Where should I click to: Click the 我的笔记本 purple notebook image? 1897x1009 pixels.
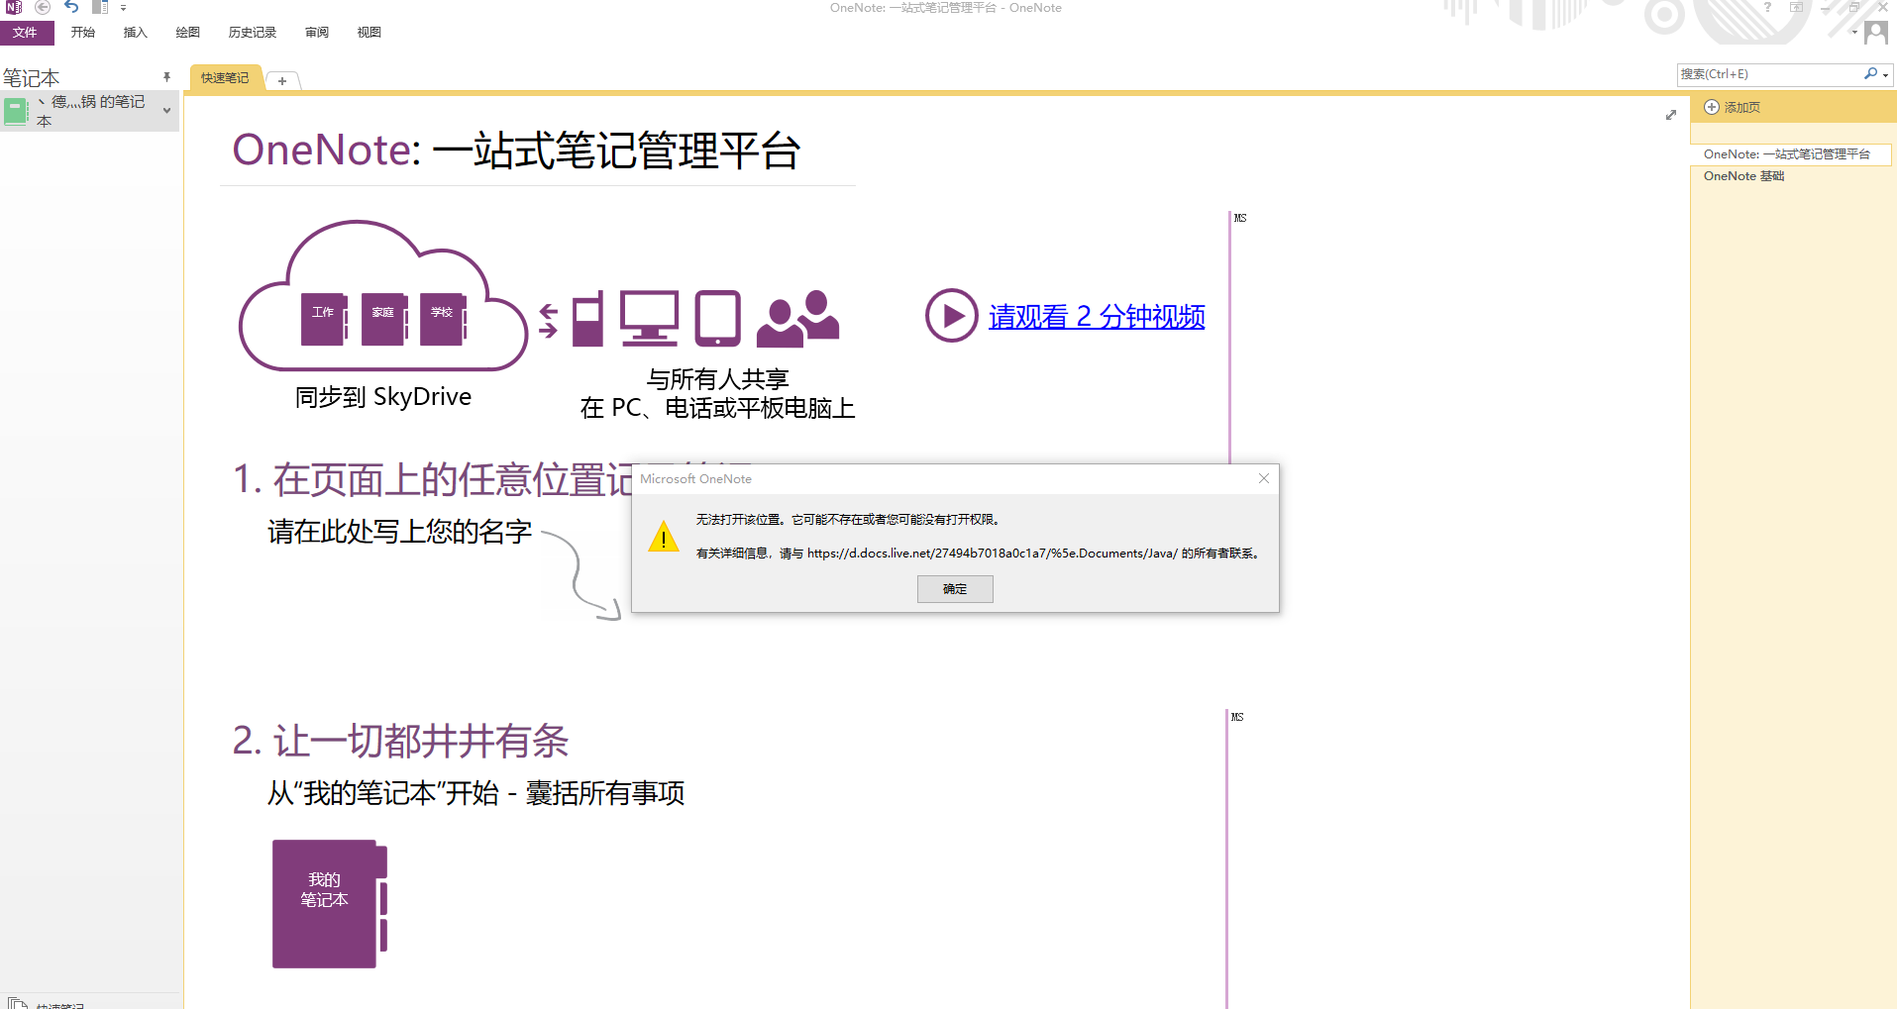(330, 903)
